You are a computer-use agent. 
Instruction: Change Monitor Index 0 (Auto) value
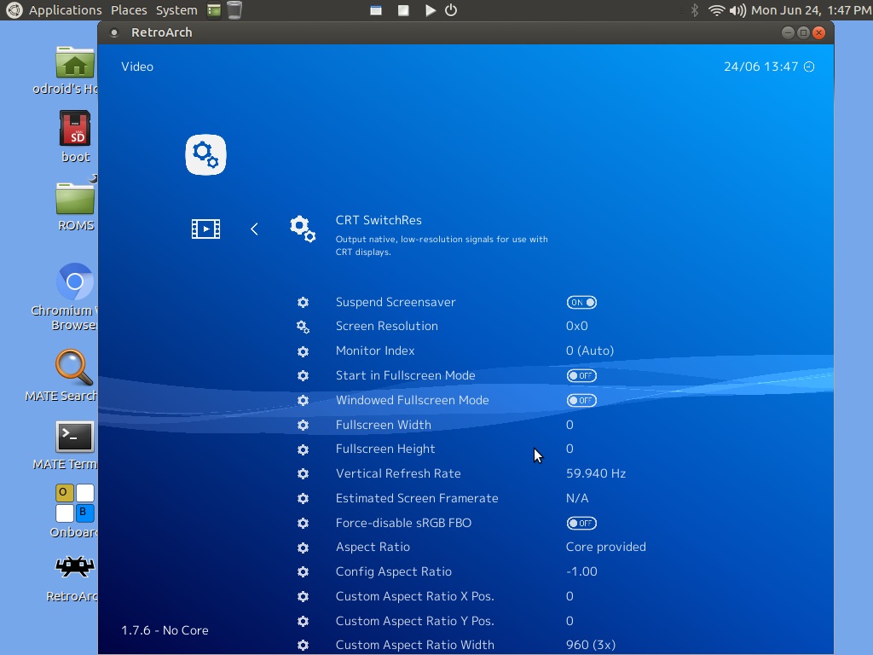pos(589,351)
